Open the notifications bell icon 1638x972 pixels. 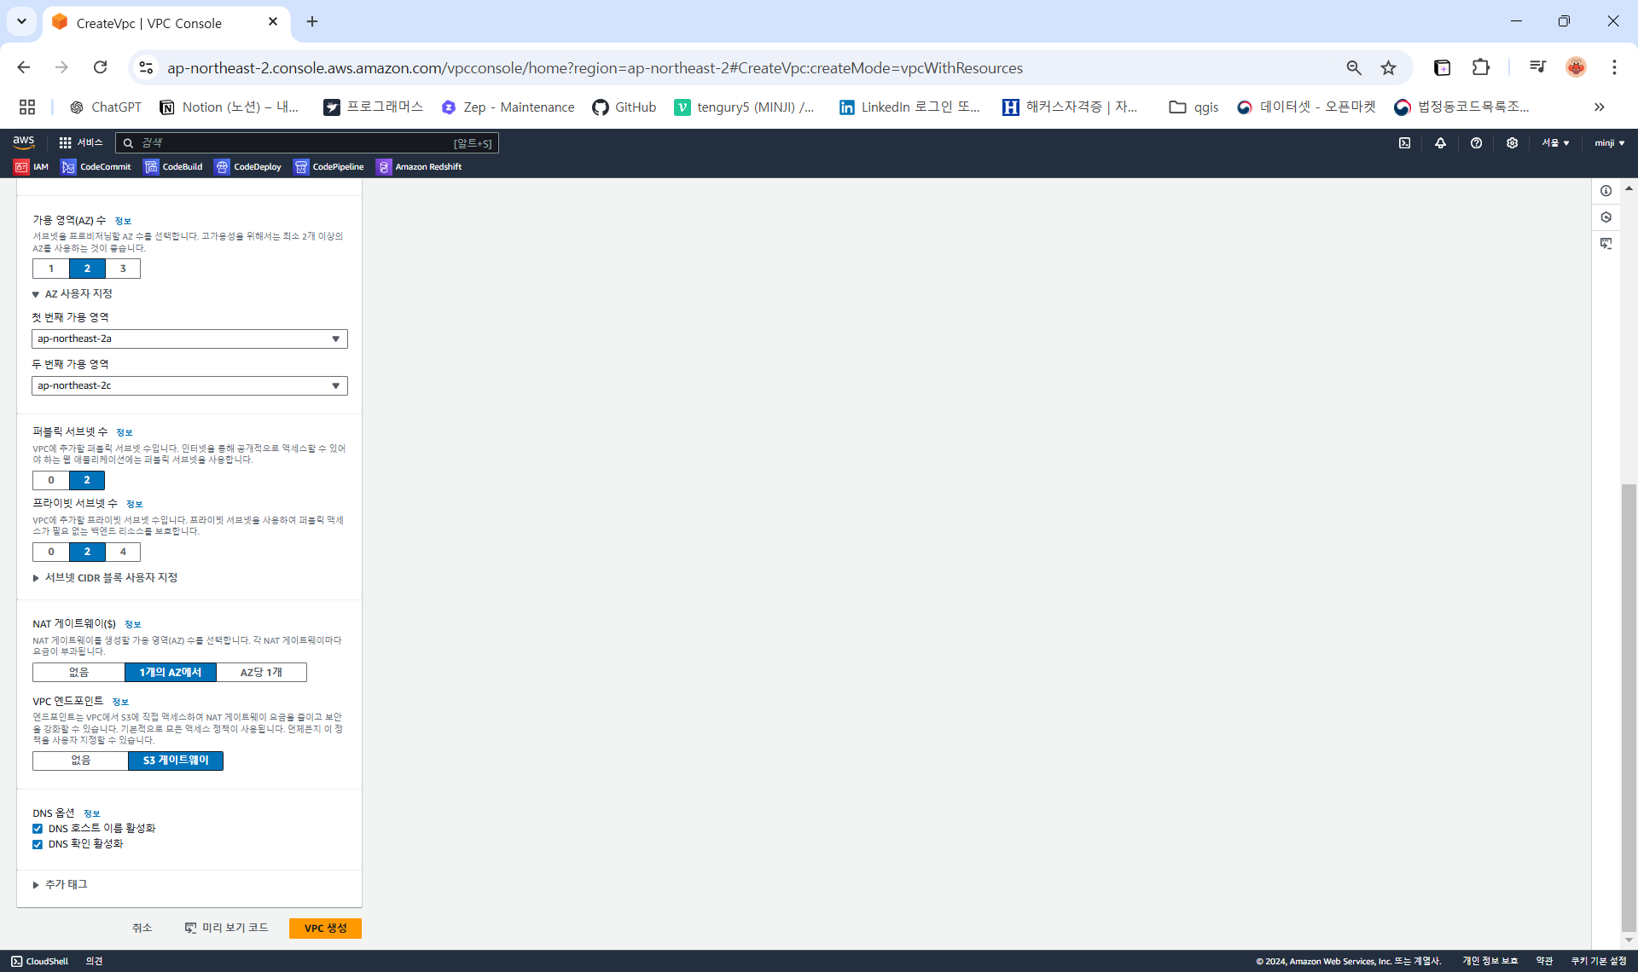1440,143
